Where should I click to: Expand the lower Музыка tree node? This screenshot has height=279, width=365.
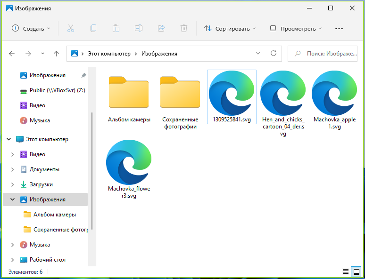[13, 245]
